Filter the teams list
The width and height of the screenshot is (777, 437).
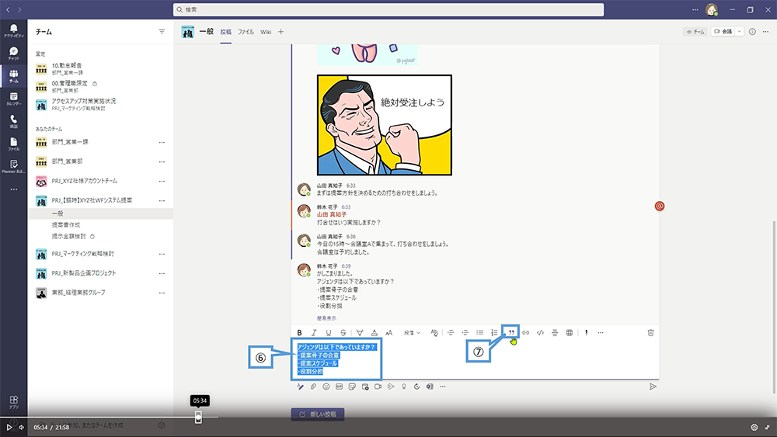(x=162, y=32)
